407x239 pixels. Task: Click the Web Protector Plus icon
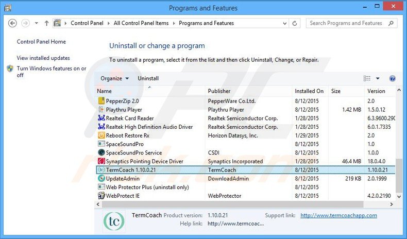101,187
